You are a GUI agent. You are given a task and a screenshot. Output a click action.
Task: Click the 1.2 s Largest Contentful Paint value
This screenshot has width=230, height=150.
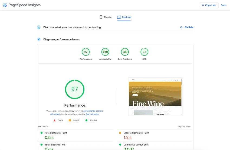(127, 137)
